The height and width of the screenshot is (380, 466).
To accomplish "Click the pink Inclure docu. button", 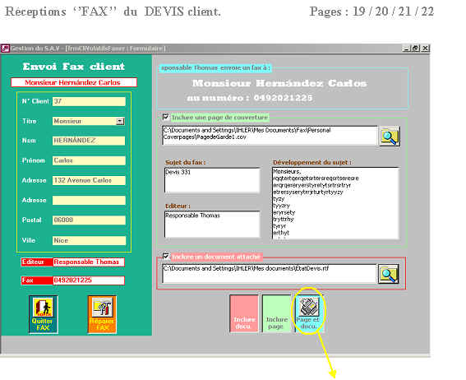I will coord(244,313).
